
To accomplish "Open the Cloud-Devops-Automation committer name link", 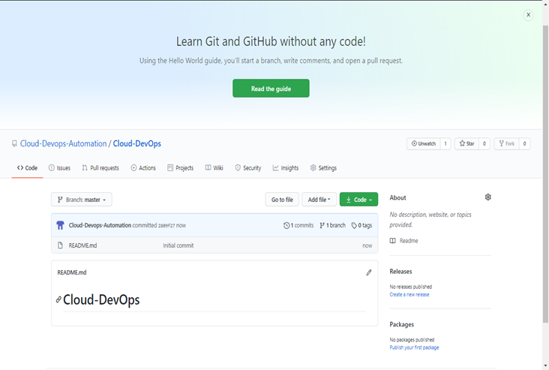I will tap(100, 225).
